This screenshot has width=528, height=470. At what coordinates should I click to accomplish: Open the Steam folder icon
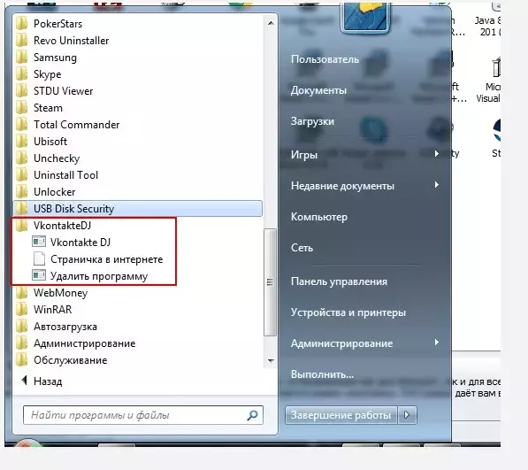point(22,108)
